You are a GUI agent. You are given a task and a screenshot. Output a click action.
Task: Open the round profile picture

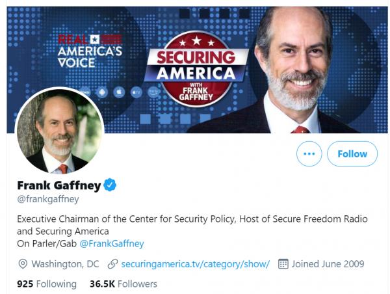click(60, 131)
